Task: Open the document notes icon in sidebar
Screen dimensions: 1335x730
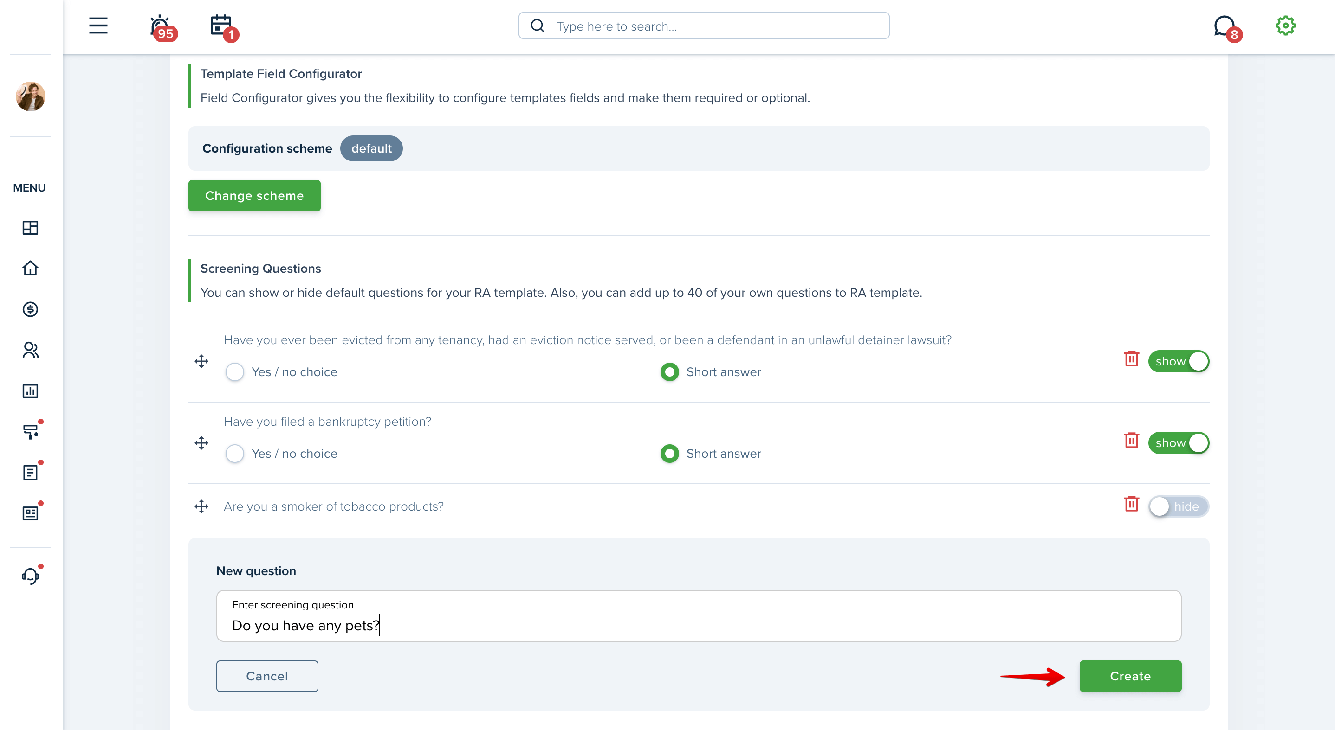Action: (x=31, y=472)
